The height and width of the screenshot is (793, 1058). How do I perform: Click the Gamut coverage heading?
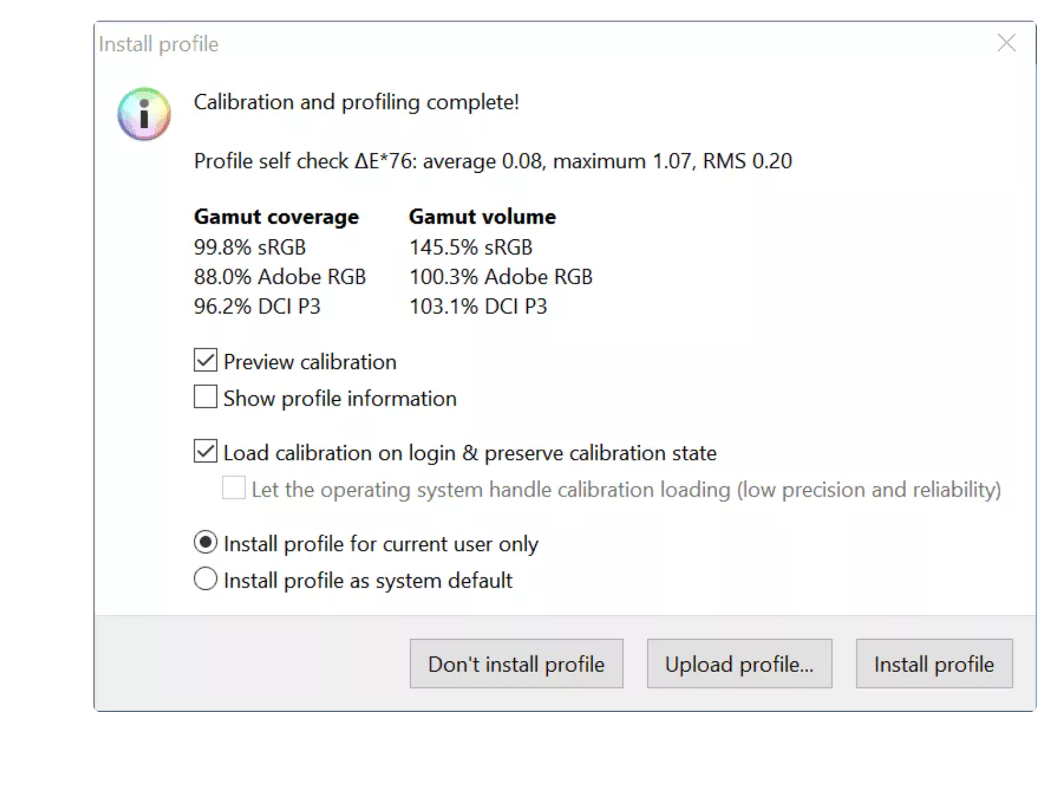click(276, 217)
